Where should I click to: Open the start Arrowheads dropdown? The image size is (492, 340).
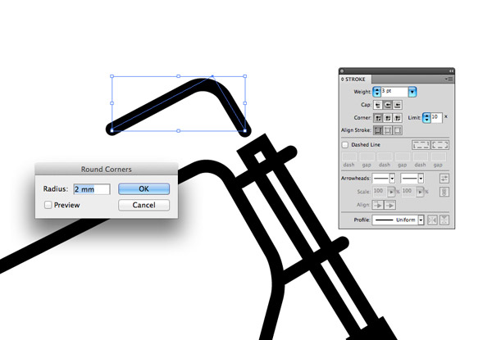392,179
